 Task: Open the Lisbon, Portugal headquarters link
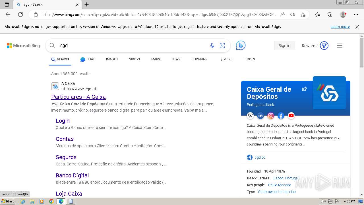pos(286,178)
